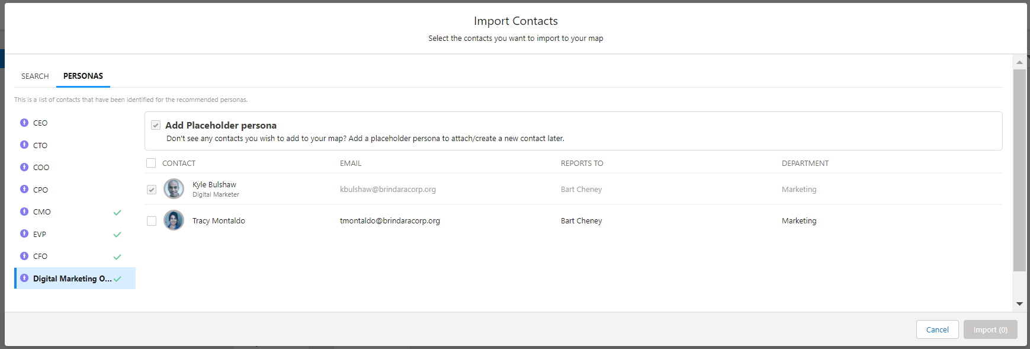The width and height of the screenshot is (1030, 349).
Task: Tick the checkbox for Tracy Montaldo
Action: pos(152,221)
